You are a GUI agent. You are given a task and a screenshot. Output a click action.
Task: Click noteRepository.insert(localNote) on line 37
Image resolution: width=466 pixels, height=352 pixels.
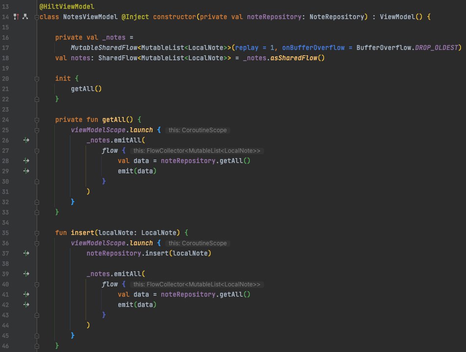click(x=149, y=253)
